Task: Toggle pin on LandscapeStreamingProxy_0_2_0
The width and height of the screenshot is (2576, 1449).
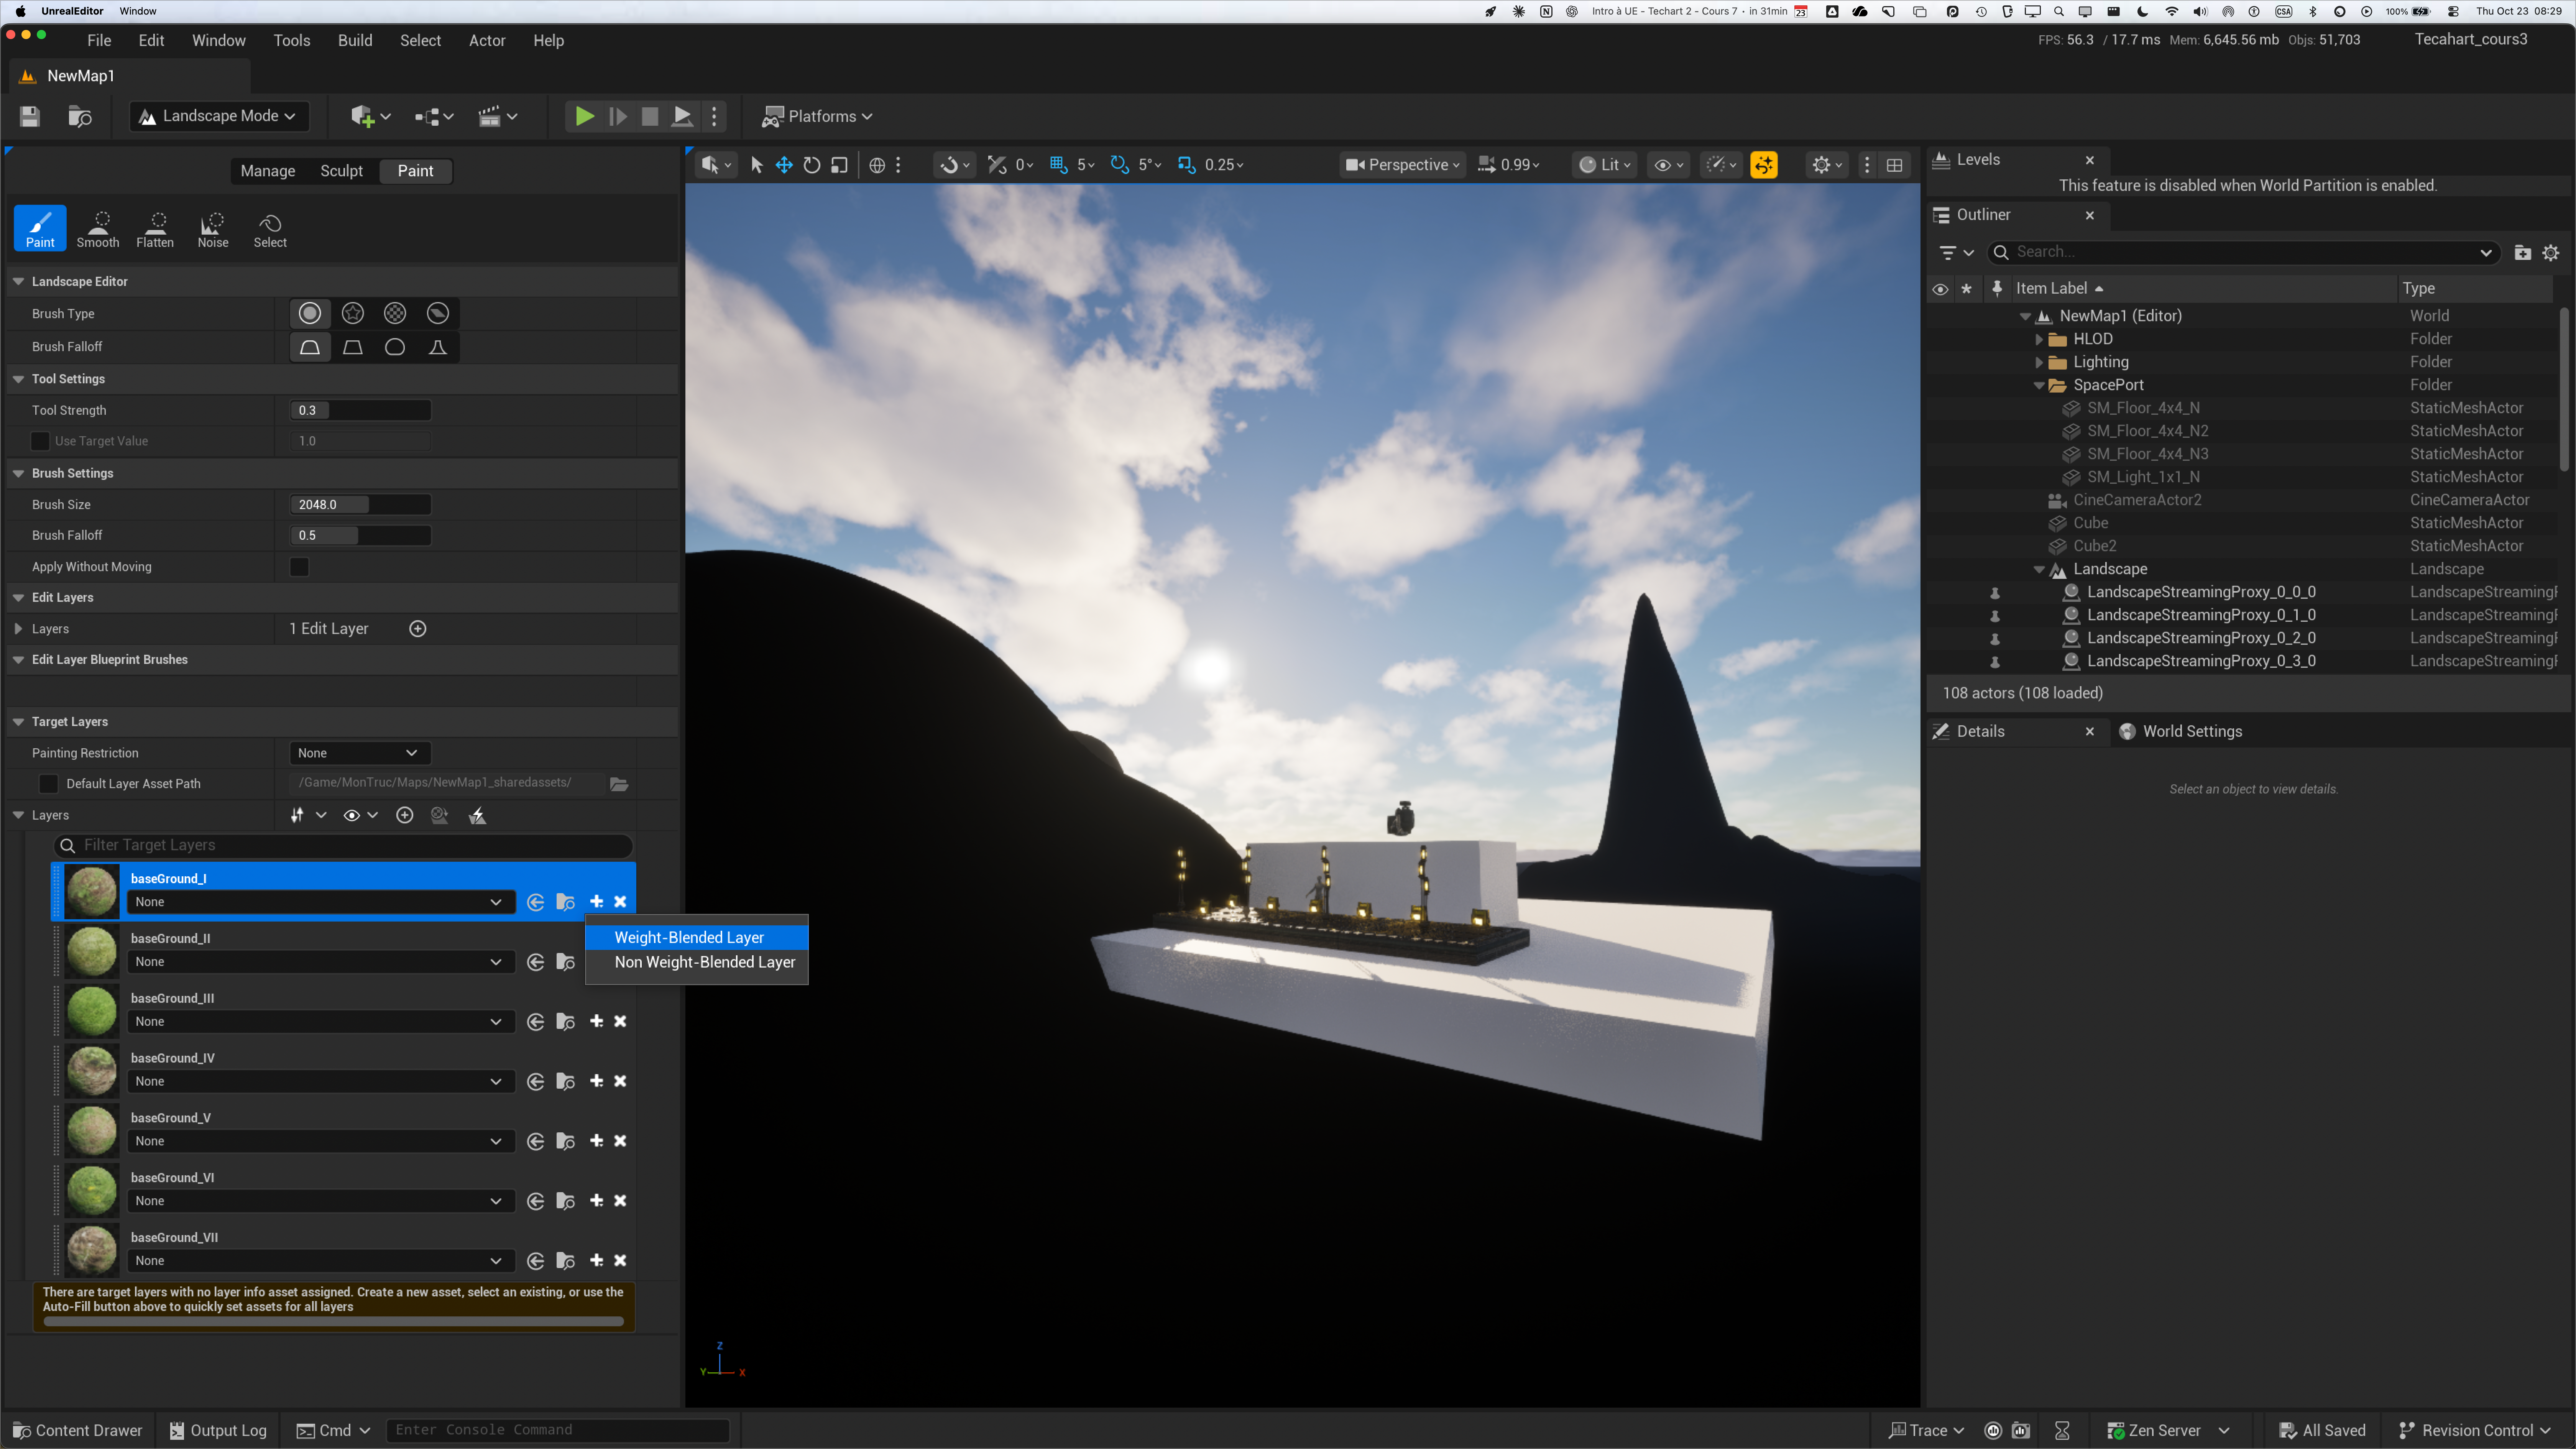Action: tap(1995, 639)
